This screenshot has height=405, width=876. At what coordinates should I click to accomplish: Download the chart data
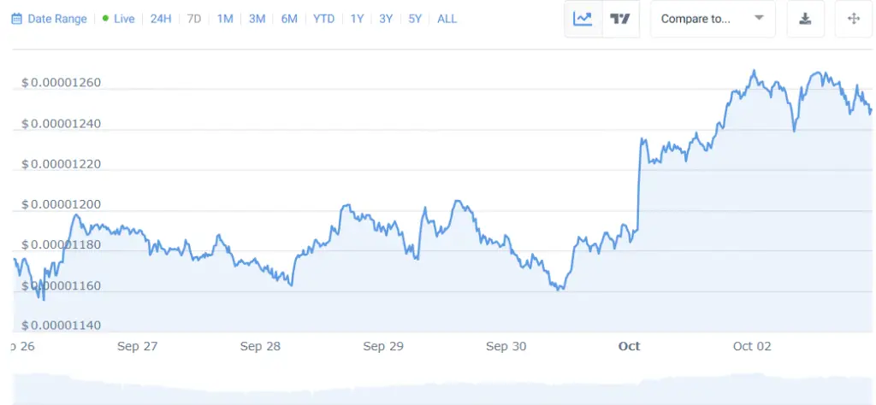(805, 19)
